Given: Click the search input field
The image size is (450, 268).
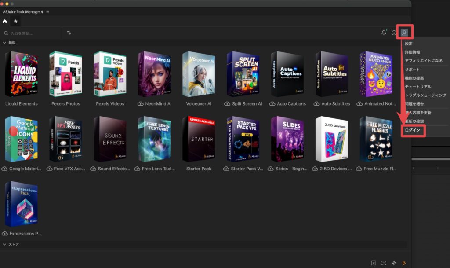Looking at the screenshot, I should pyautogui.click(x=32, y=33).
